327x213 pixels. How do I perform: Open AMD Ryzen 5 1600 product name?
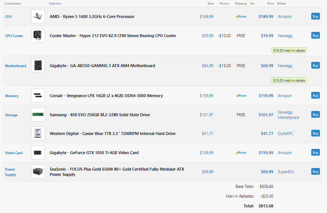point(92,17)
